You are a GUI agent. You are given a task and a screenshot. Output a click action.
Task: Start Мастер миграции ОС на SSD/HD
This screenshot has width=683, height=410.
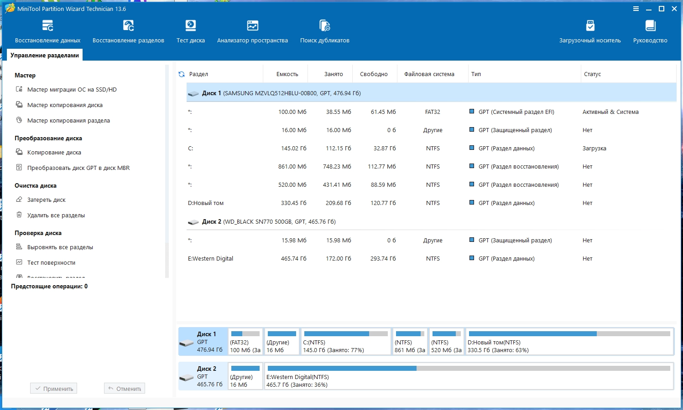point(72,90)
